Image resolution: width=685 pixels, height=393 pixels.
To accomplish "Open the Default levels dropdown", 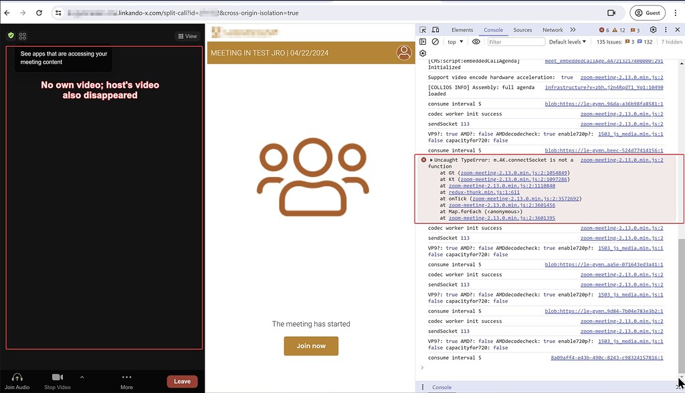I will (567, 41).
